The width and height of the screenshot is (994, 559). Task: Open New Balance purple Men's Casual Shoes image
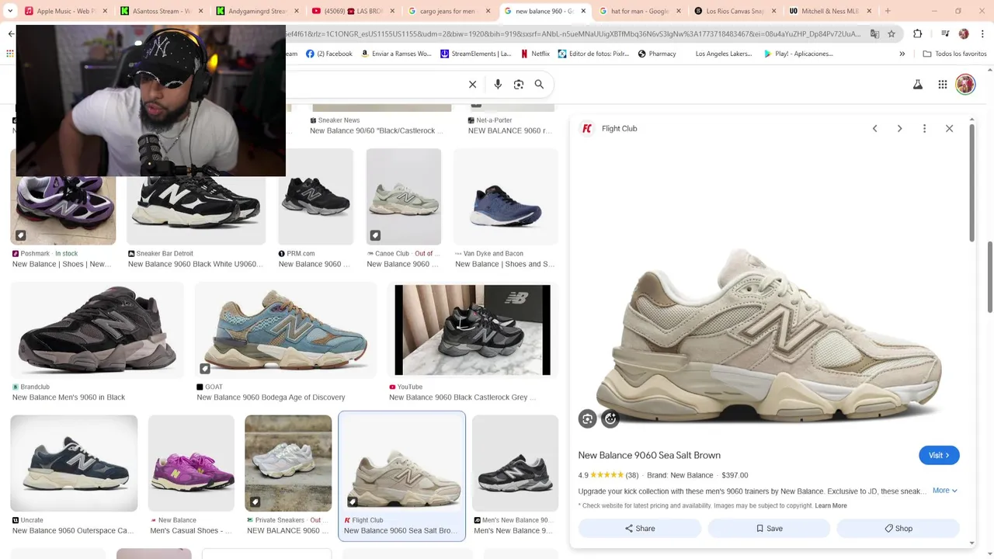click(191, 464)
